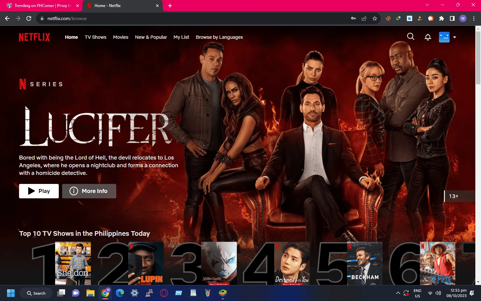Show hidden system tray icons

[398, 293]
